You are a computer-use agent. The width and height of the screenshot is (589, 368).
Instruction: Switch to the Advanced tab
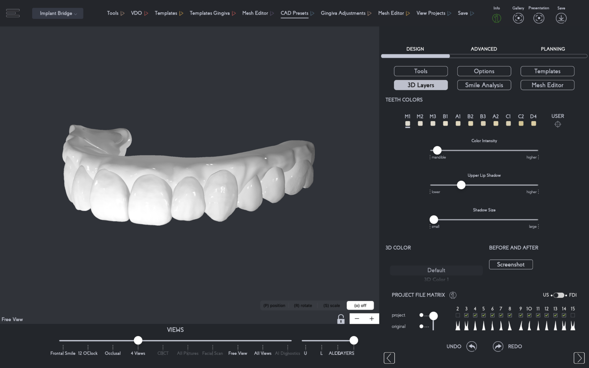(484, 49)
